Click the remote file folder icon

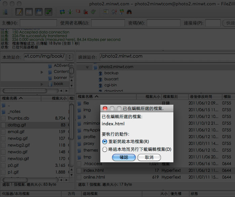click(79, 103)
